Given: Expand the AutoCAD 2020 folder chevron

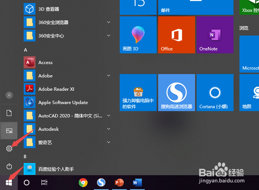Looking at the screenshot, I should 109,116.
